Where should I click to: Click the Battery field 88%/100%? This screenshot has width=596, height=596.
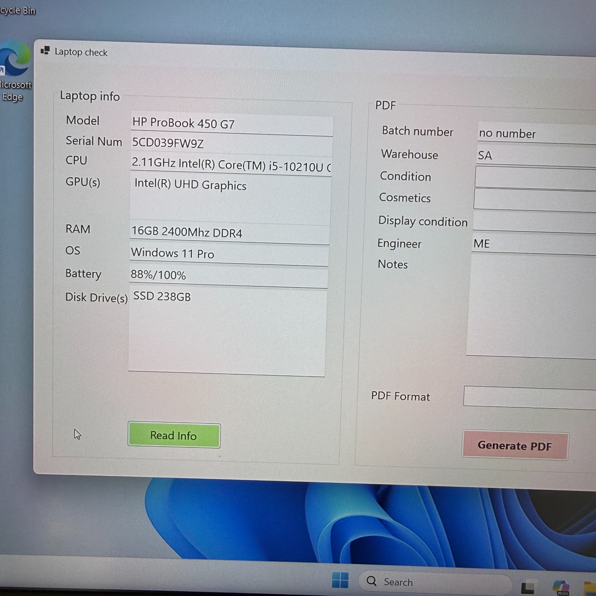pyautogui.click(x=228, y=276)
